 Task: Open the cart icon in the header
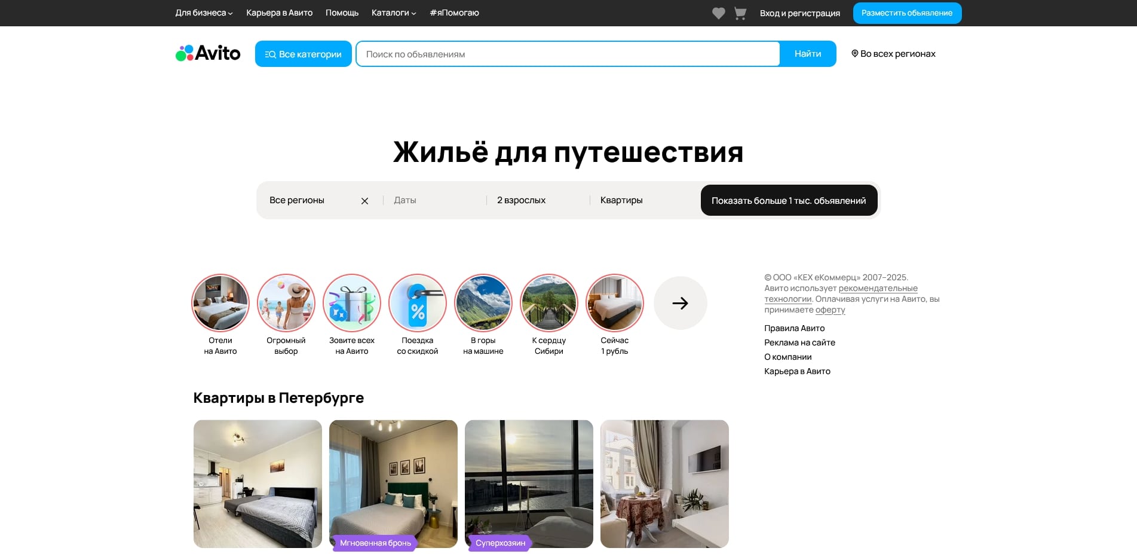tap(740, 13)
